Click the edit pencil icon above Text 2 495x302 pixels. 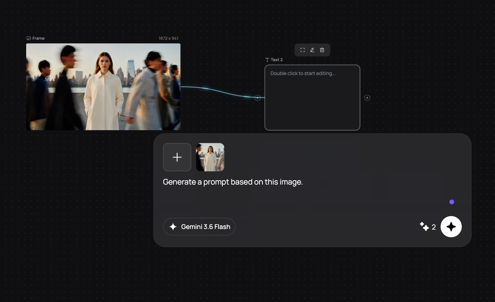coord(312,50)
